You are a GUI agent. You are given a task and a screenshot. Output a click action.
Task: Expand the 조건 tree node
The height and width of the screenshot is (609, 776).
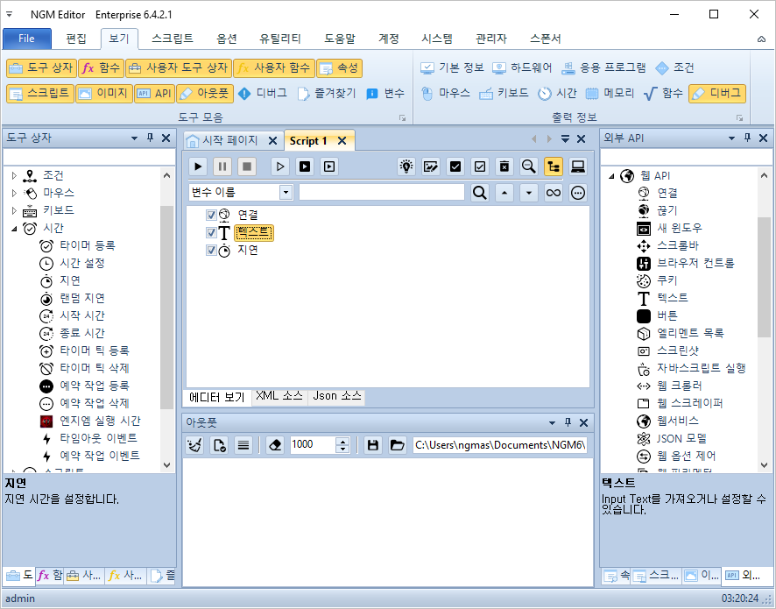pos(14,175)
